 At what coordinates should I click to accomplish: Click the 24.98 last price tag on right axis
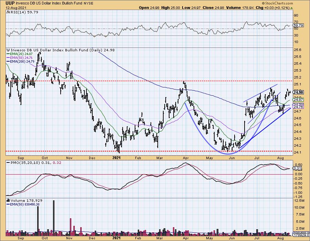pyautogui.click(x=298, y=92)
